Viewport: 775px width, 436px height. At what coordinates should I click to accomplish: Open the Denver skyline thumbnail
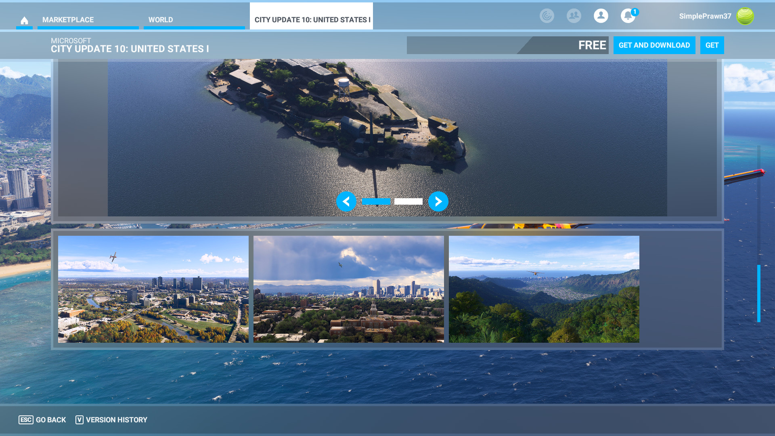[348, 289]
